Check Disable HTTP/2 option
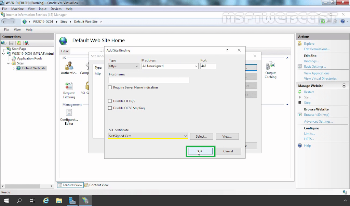The height and width of the screenshot is (206, 350). pos(110,101)
